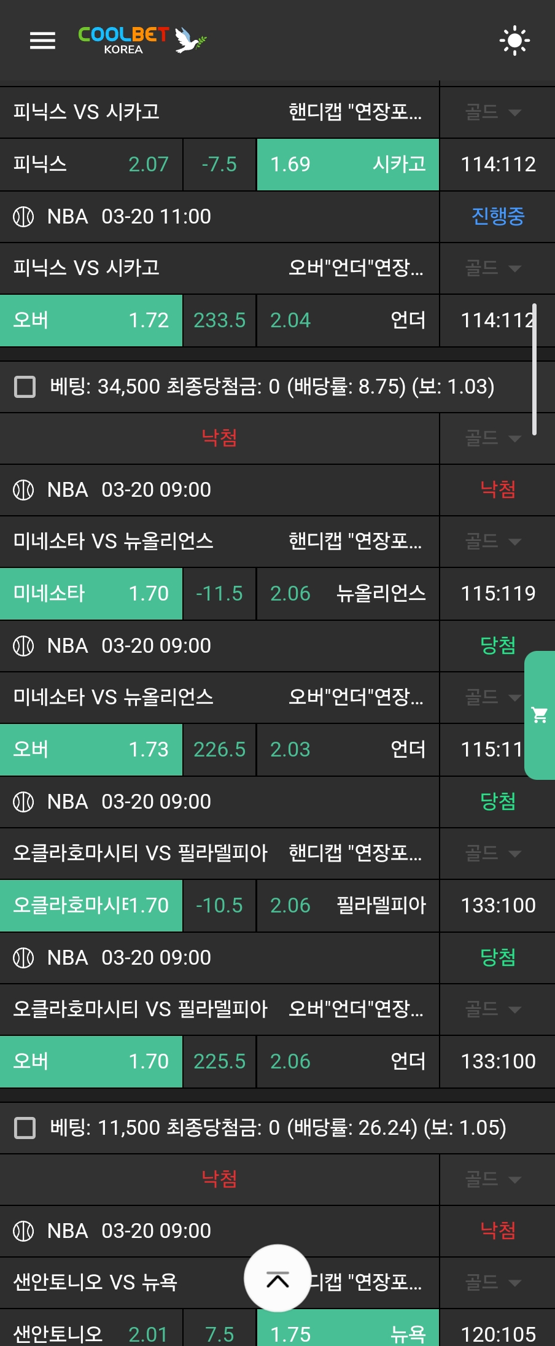Viewport: 555px width, 1346px height.
Task: Tap the scroll-to-top arrow button
Action: click(277, 1280)
